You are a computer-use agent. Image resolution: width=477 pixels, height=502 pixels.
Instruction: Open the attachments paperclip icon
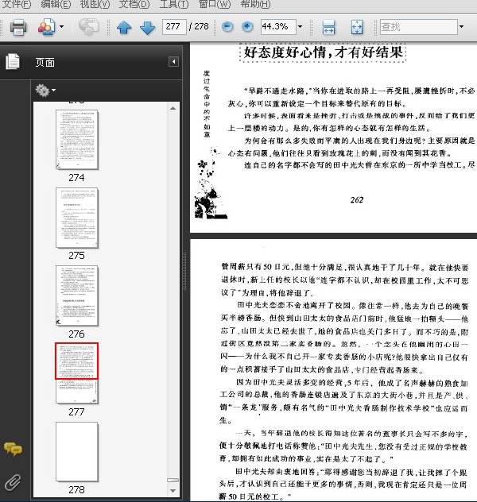tap(13, 482)
